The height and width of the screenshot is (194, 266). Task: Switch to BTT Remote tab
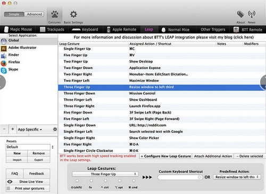click(x=248, y=29)
